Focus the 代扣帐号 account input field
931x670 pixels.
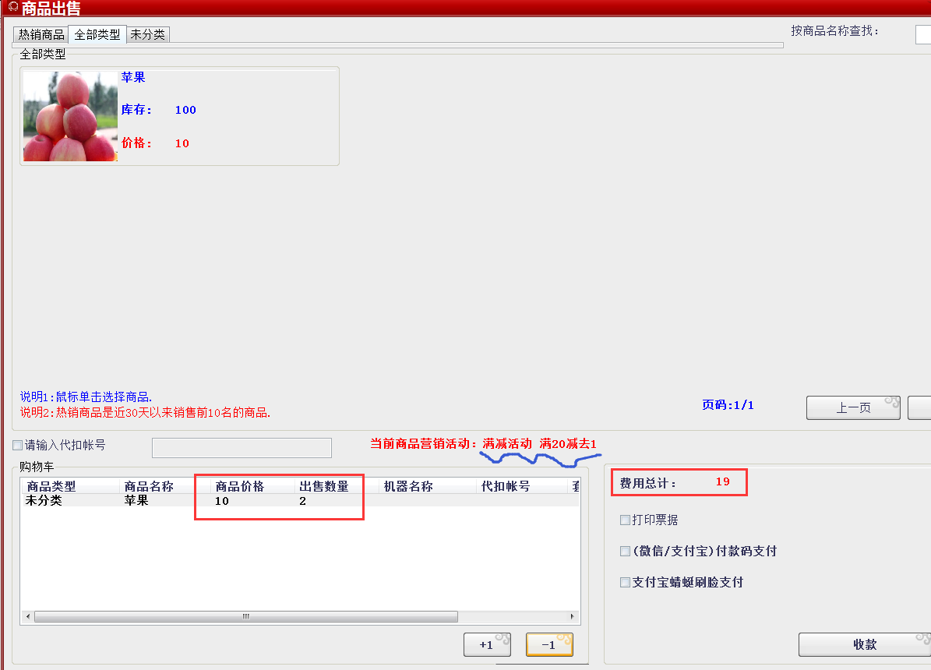[x=242, y=448]
